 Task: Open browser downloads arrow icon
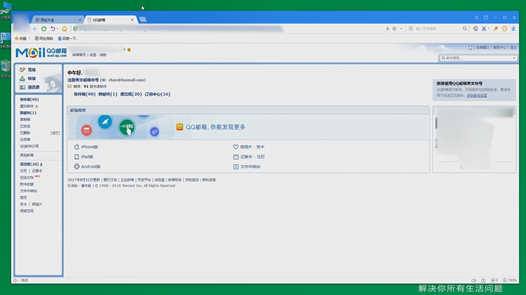tap(513, 29)
